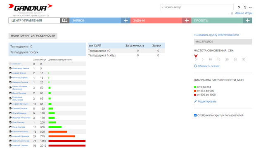Toggle visibility eye for Олег Миллер
Image resolution: width=256 pixels, height=150 pixels.
coord(10,122)
